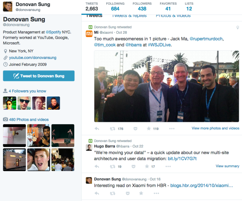Open blogs.hbr.org Xiaomi article link
Image resolution: width=242 pixels, height=201 pixels.
201,185
